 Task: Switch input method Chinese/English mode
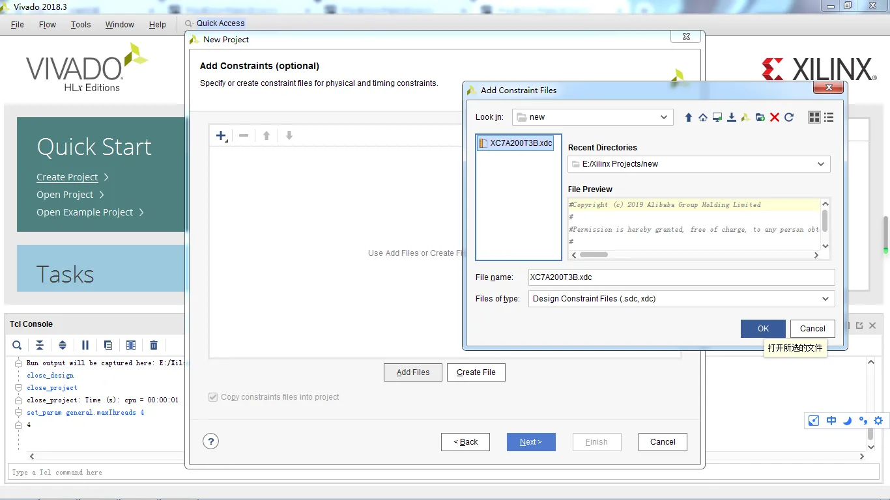831,421
